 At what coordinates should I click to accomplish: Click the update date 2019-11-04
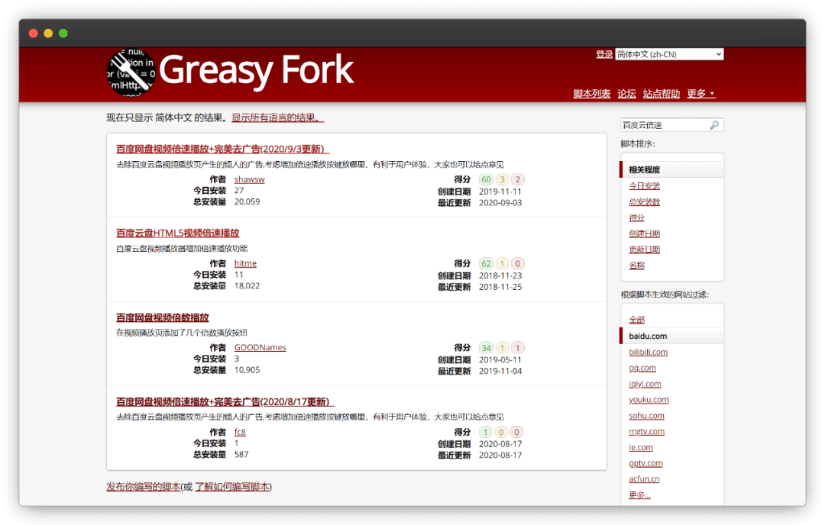(x=500, y=371)
